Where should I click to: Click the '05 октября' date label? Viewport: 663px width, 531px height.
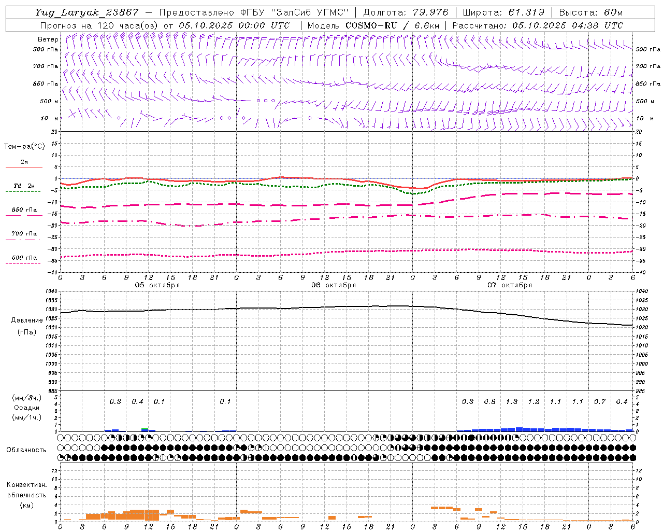pyautogui.click(x=157, y=285)
